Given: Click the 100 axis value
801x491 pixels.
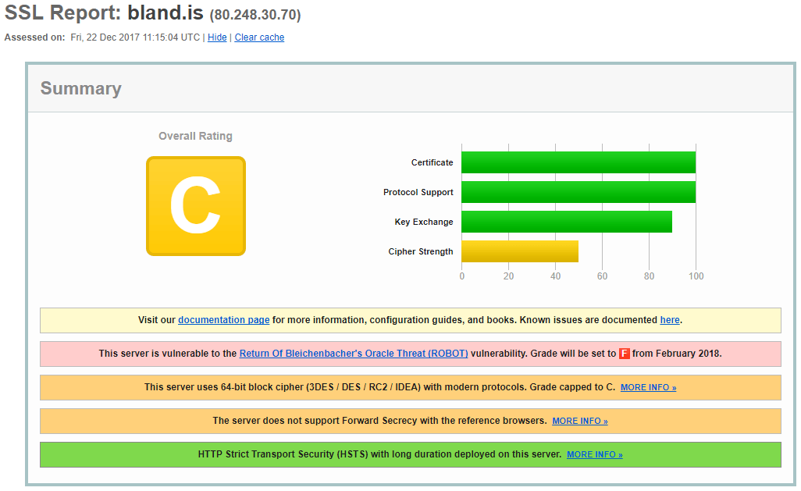Looking at the screenshot, I should (x=696, y=276).
